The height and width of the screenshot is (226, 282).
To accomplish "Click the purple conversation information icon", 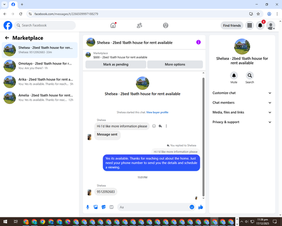I will (x=199, y=42).
